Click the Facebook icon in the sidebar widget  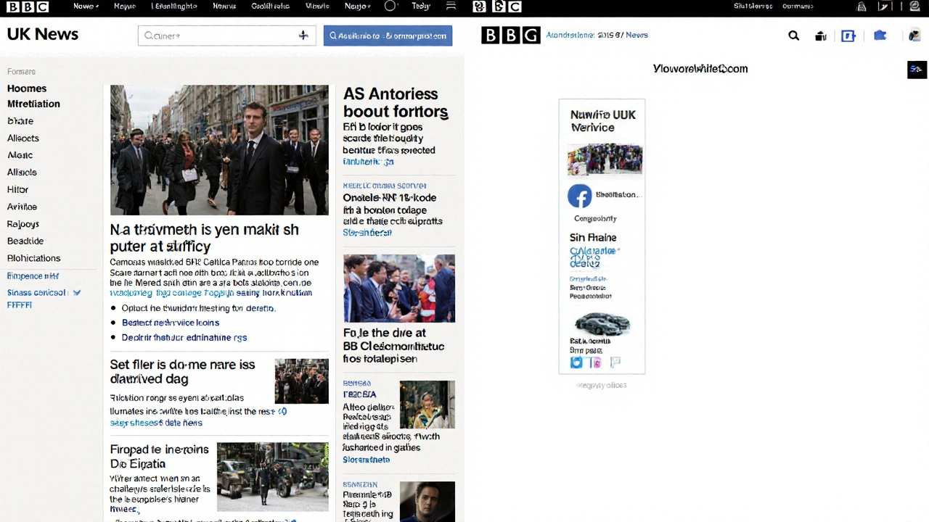(579, 196)
